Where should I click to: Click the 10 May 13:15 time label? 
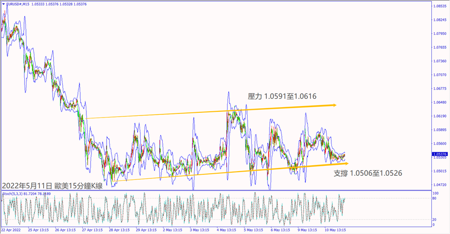tap(336, 229)
